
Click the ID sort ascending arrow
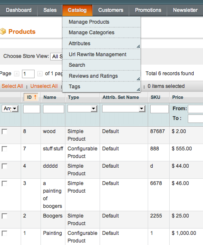click(35, 97)
